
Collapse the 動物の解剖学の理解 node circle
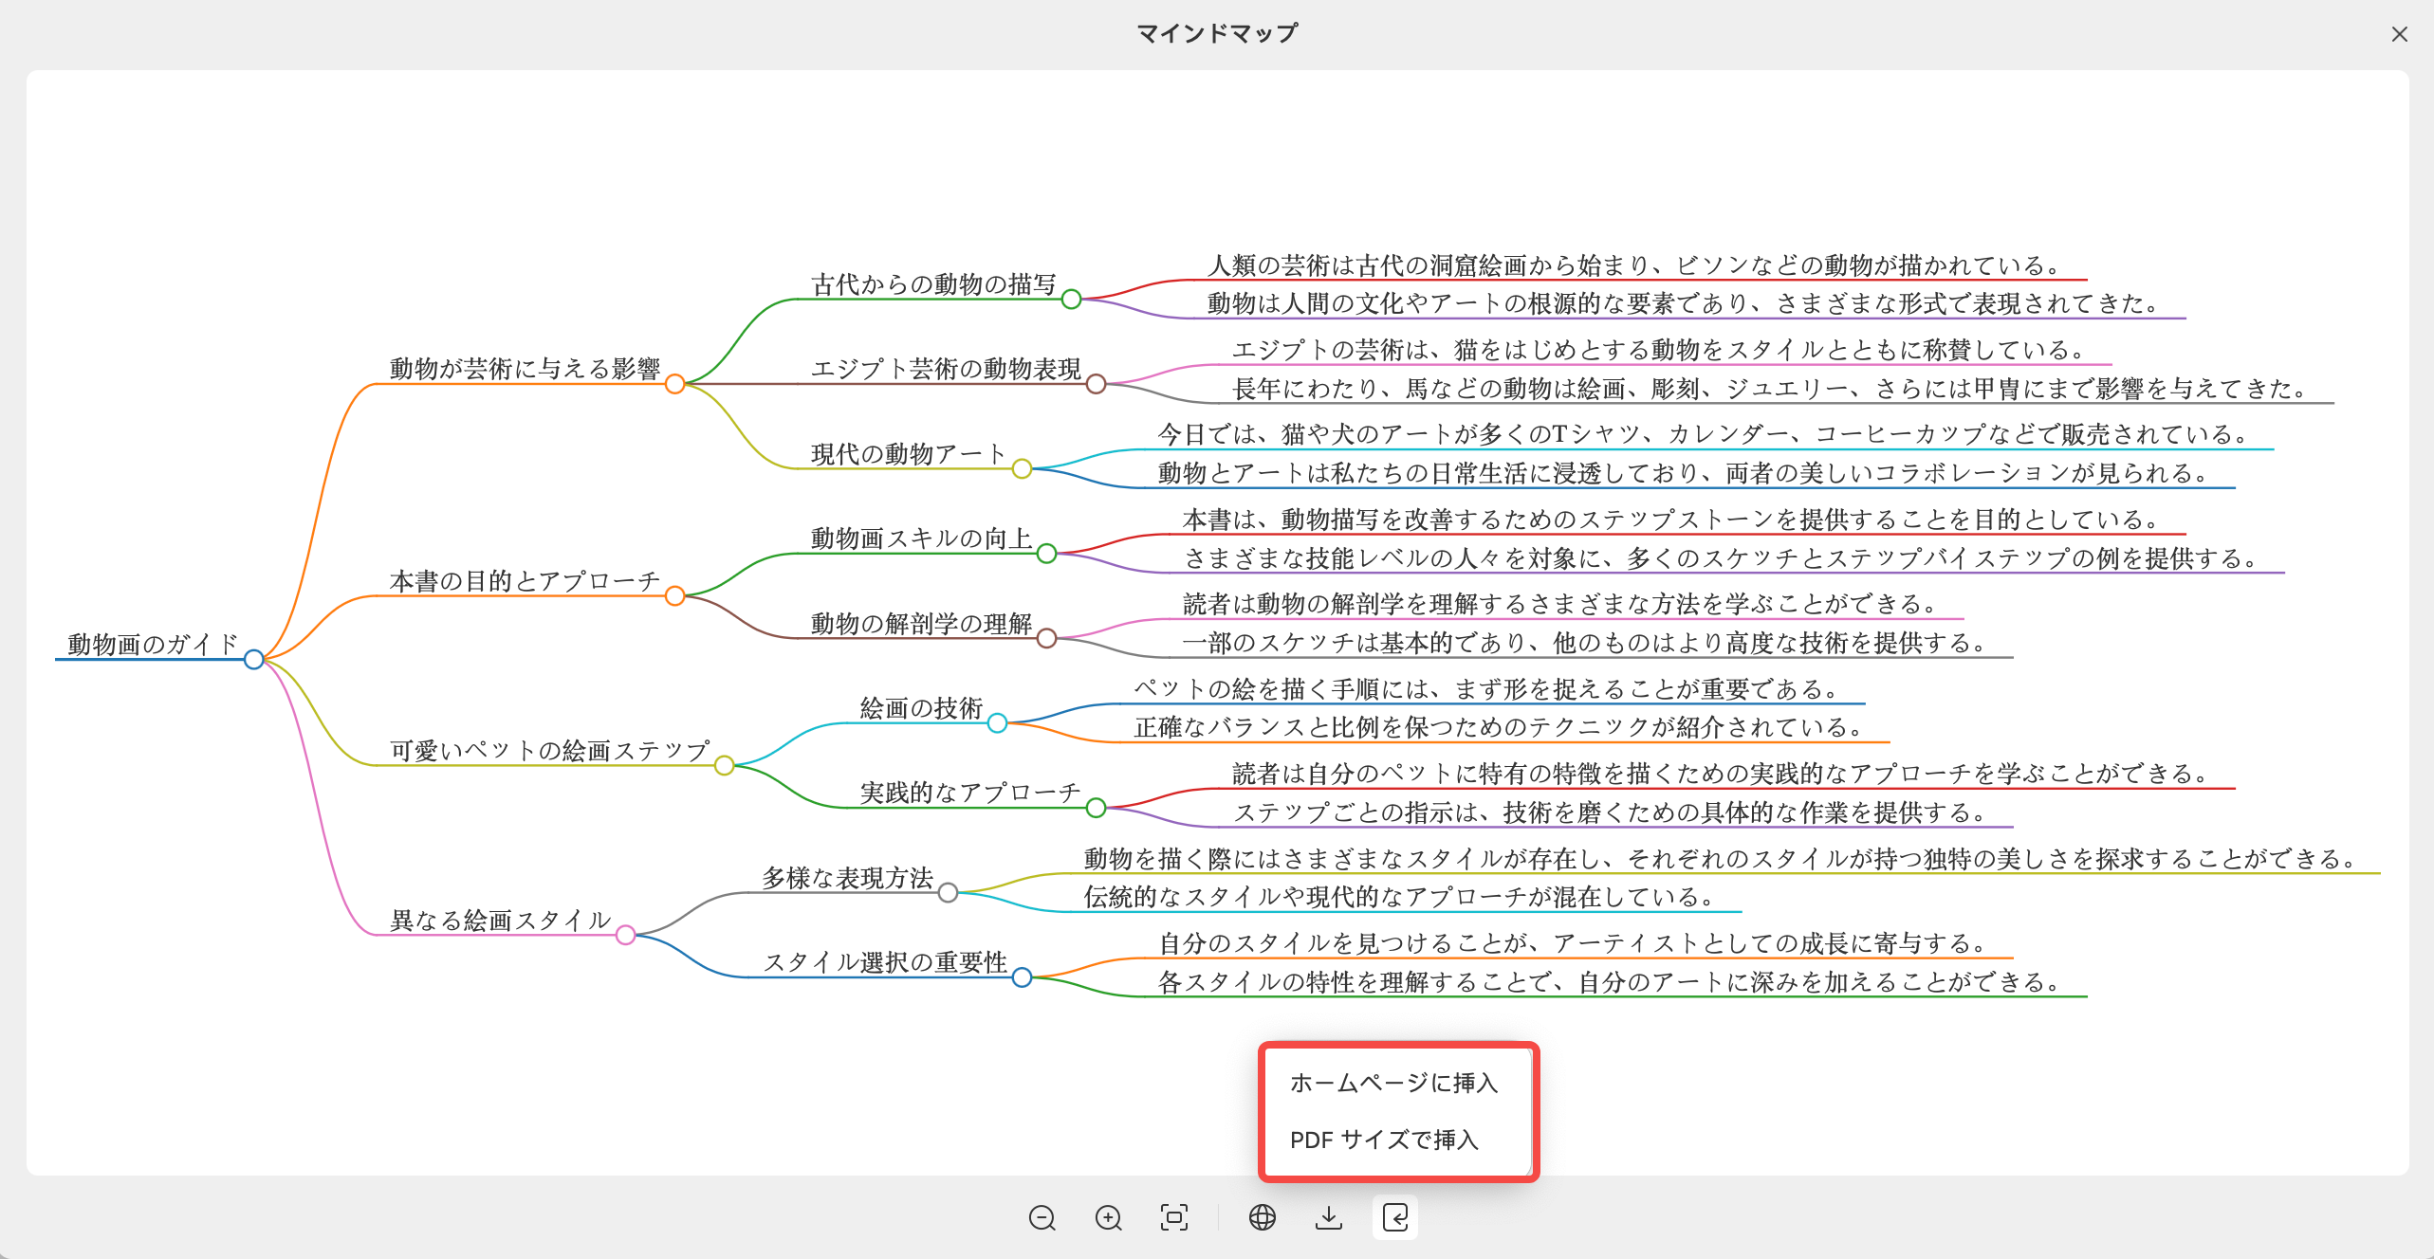pyautogui.click(x=1046, y=639)
